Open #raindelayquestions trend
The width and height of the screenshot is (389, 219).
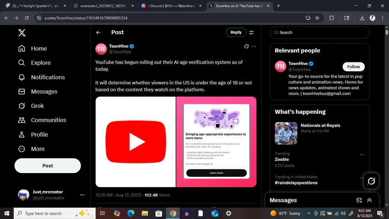(296, 183)
